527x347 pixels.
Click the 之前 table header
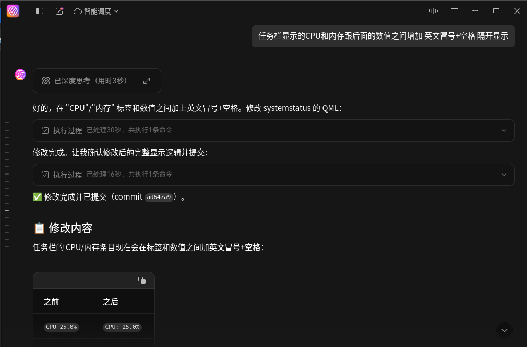coord(52,301)
